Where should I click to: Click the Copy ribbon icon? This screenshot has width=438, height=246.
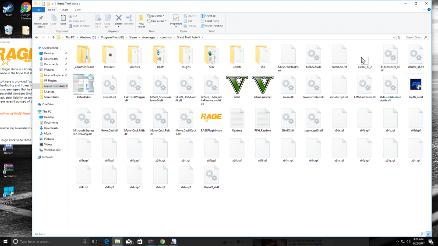(x=53, y=20)
